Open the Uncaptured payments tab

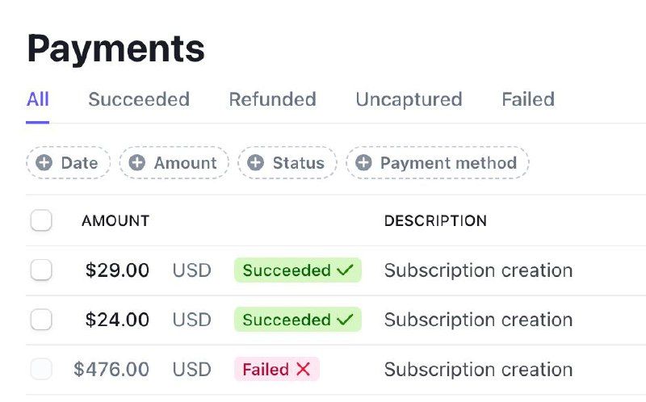(x=409, y=99)
